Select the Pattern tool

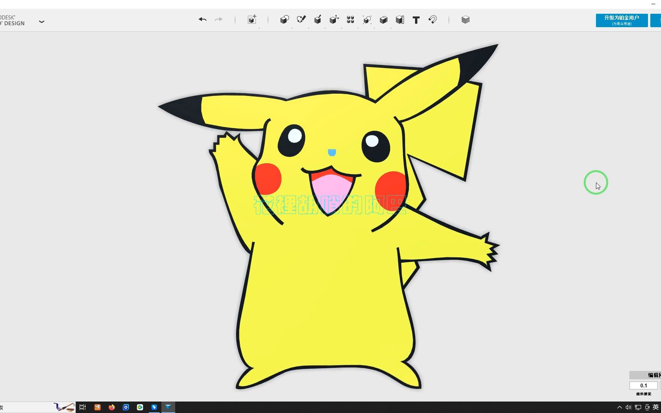350,20
